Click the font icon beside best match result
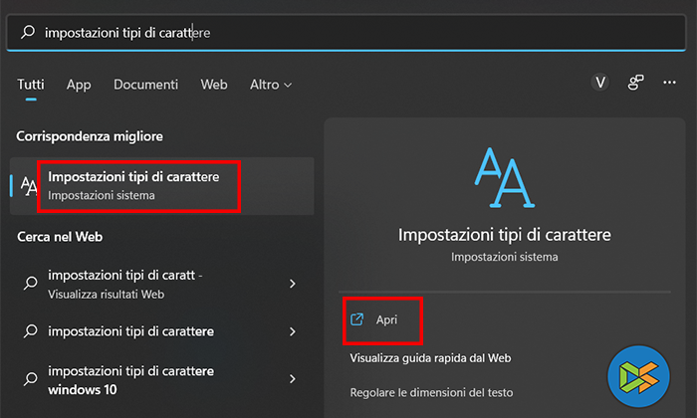The image size is (697, 418). click(x=29, y=185)
